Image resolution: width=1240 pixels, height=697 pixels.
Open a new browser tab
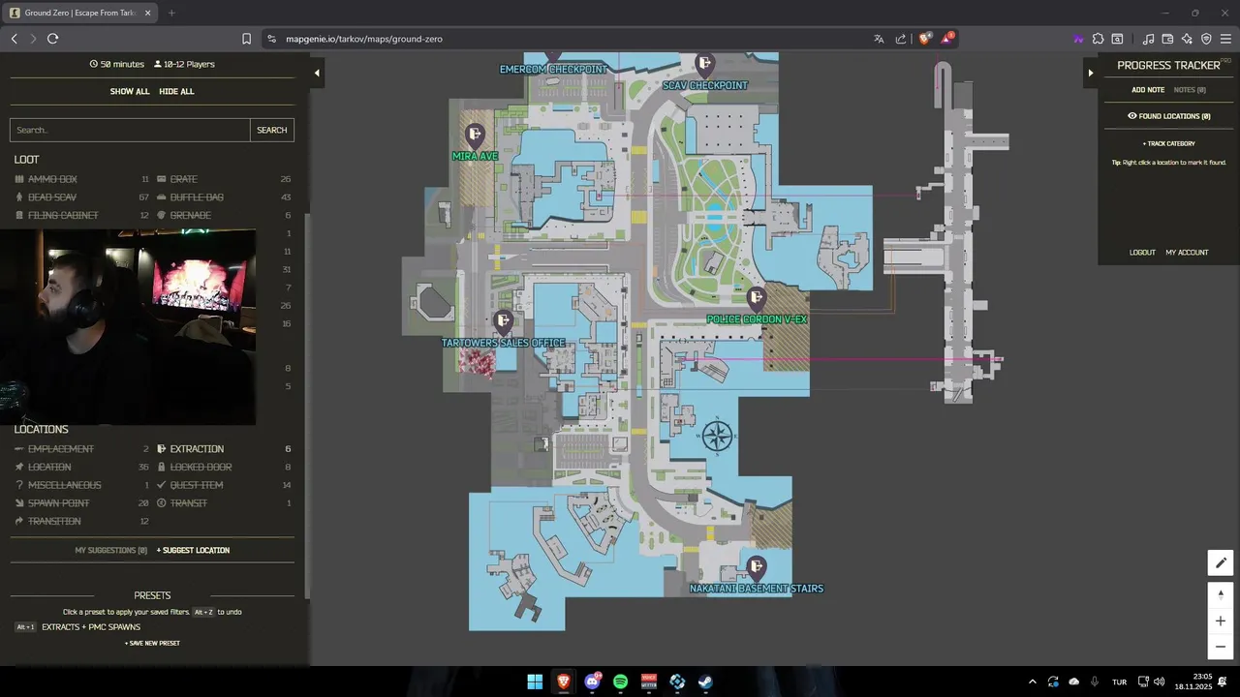171,13
